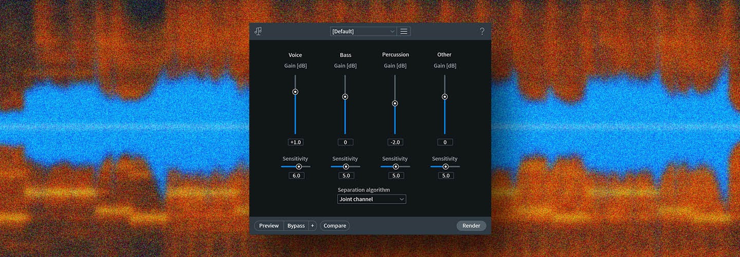Click the Preview button
The width and height of the screenshot is (740, 257).
point(269,226)
